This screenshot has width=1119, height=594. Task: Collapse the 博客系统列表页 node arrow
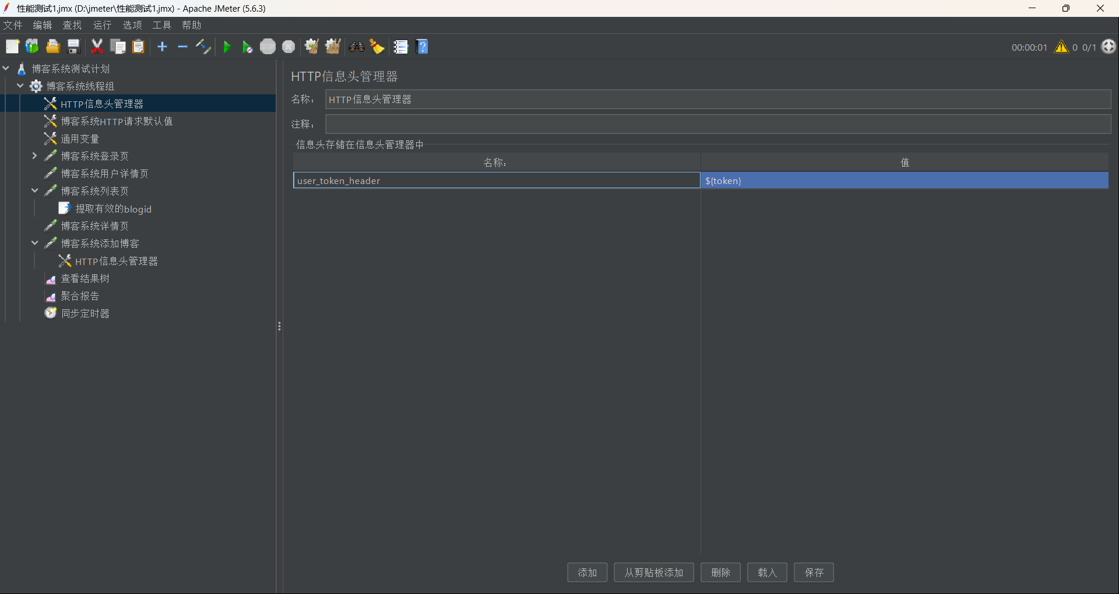point(34,191)
